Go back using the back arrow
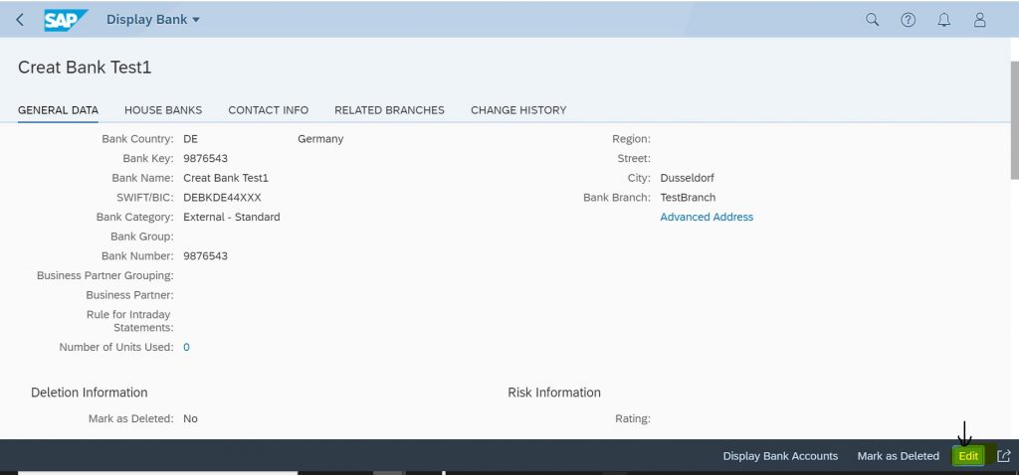This screenshot has width=1019, height=475. tap(20, 20)
